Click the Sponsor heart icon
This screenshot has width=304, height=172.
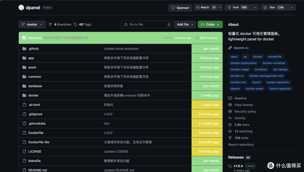click(x=174, y=8)
